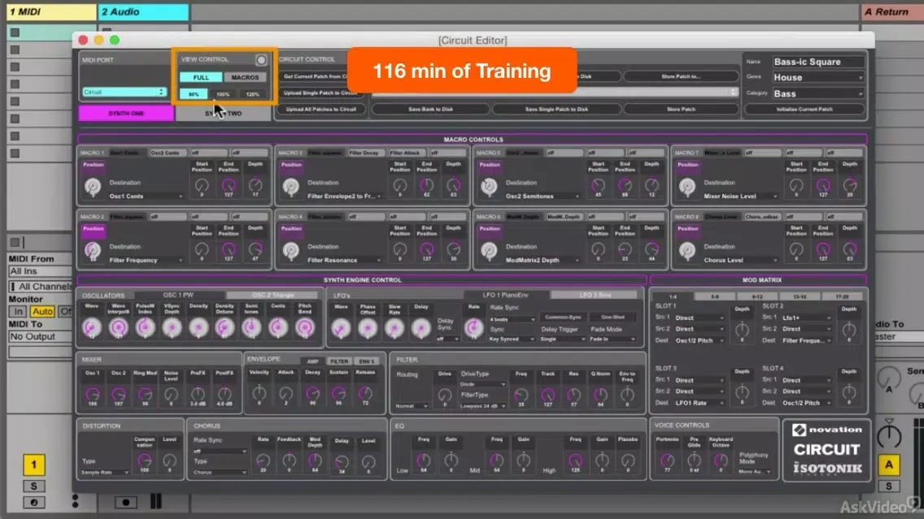Click the oscillator Pitch Bend knob
Screen dimensions: 924x519
pyautogui.click(x=305, y=328)
